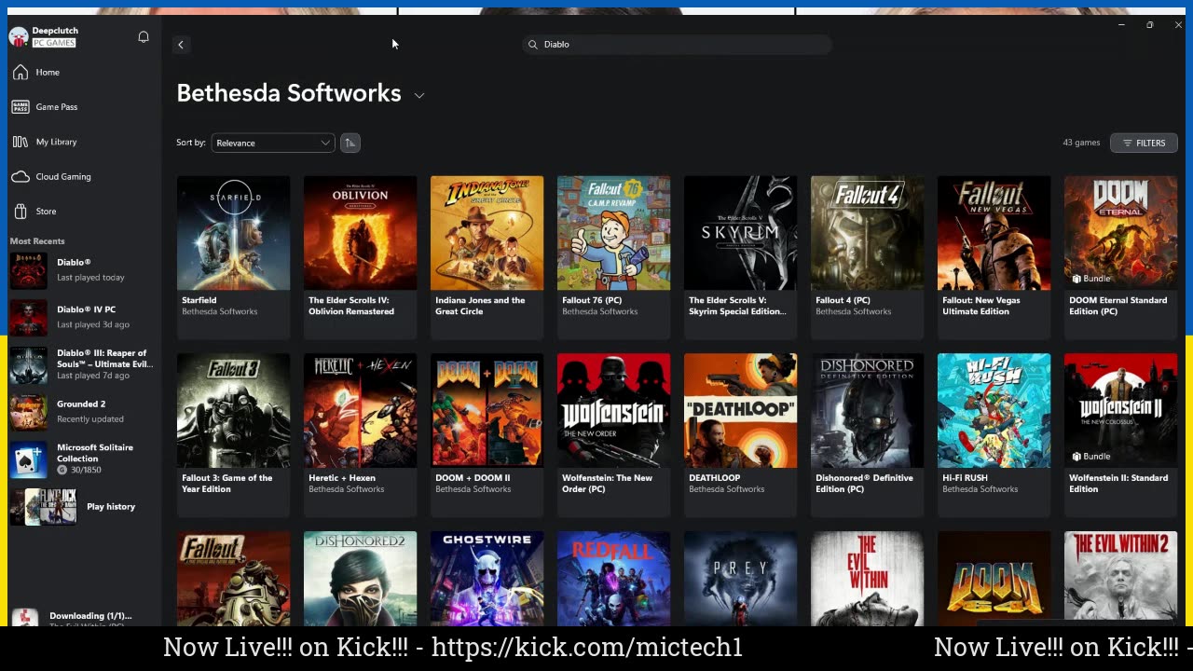
Task: Toggle sort direction arrow button
Action: (350, 143)
